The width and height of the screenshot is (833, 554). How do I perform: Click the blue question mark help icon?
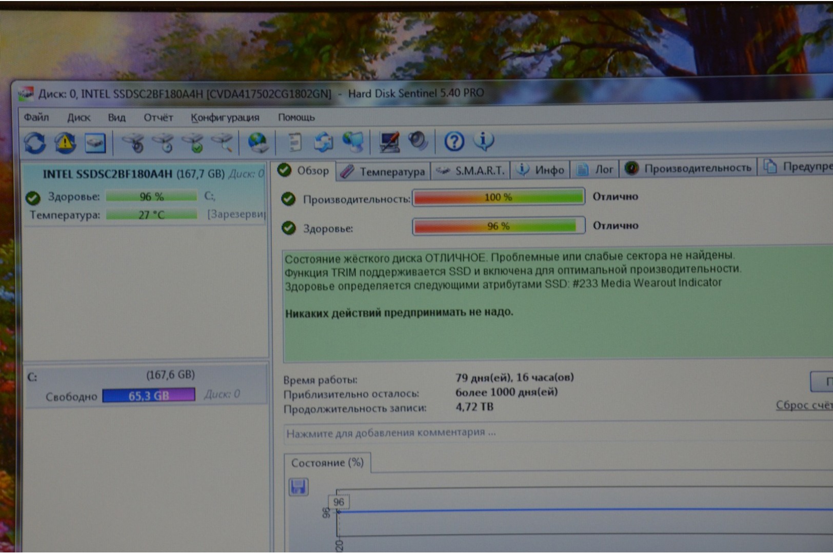(454, 141)
